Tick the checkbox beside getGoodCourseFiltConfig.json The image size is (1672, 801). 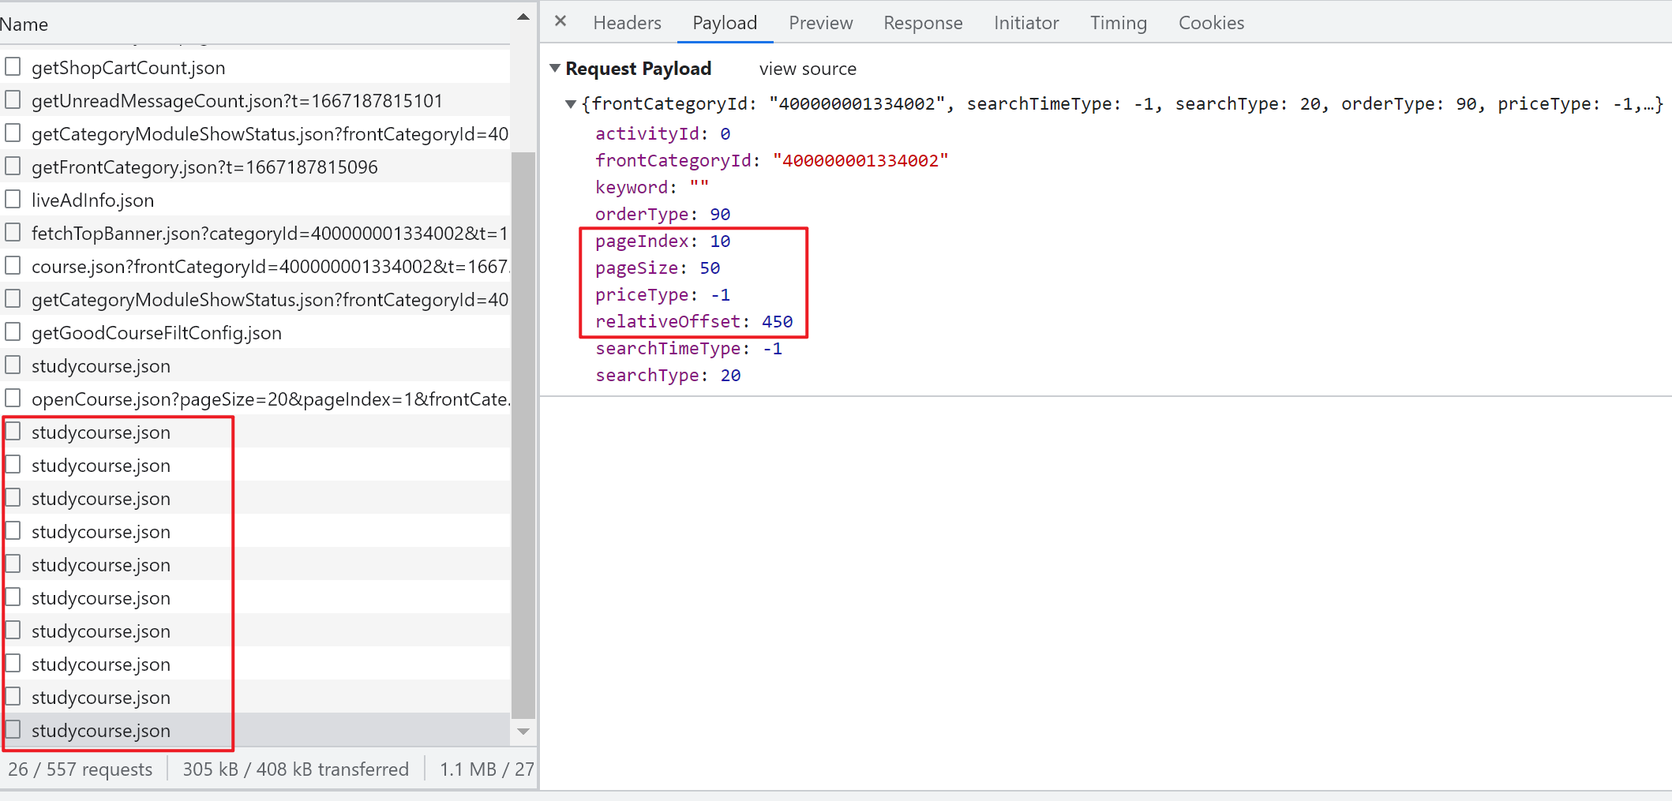pos(13,332)
